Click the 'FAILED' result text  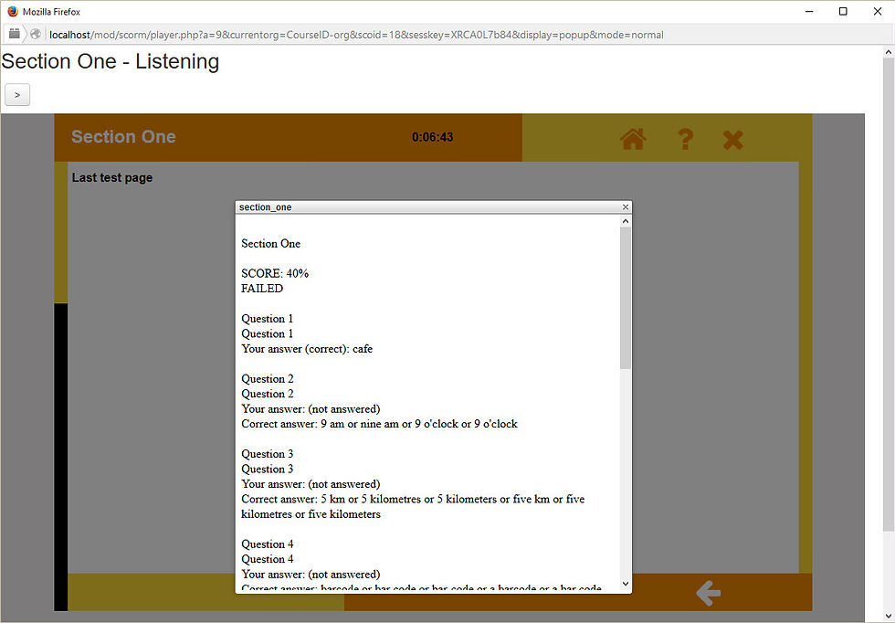(262, 289)
